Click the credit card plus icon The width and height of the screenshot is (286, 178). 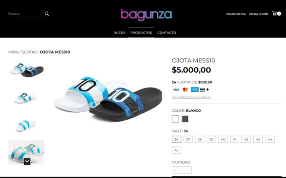[x=204, y=89]
